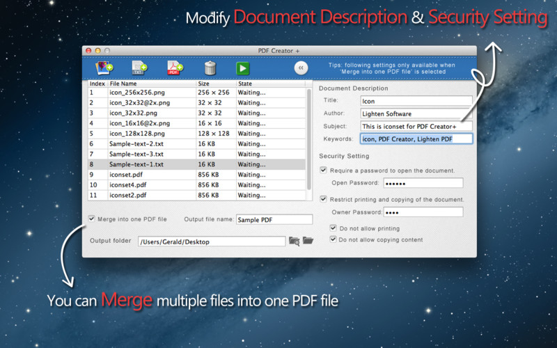Click the Add Images toolbar icon
Screen dimensions: 557x348
(104, 68)
